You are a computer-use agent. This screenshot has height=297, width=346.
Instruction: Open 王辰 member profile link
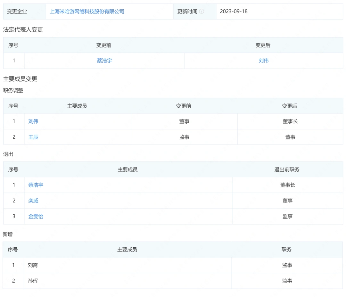[x=33, y=137]
